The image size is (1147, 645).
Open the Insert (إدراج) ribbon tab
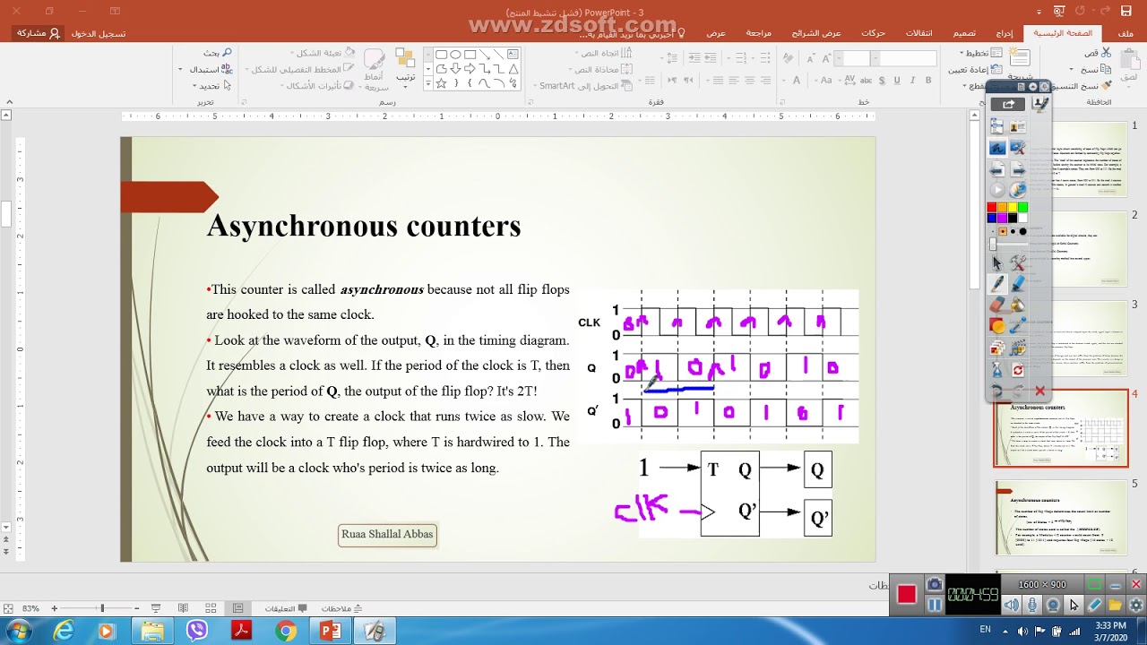[1005, 33]
